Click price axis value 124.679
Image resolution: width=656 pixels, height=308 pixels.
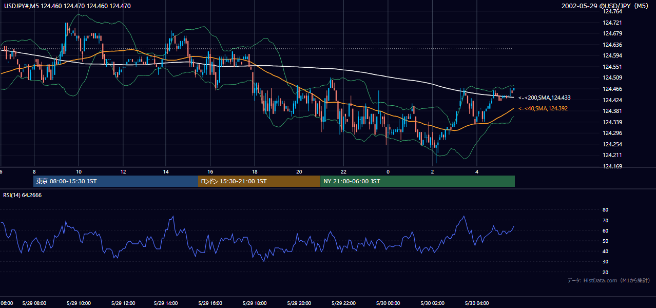[x=612, y=33]
